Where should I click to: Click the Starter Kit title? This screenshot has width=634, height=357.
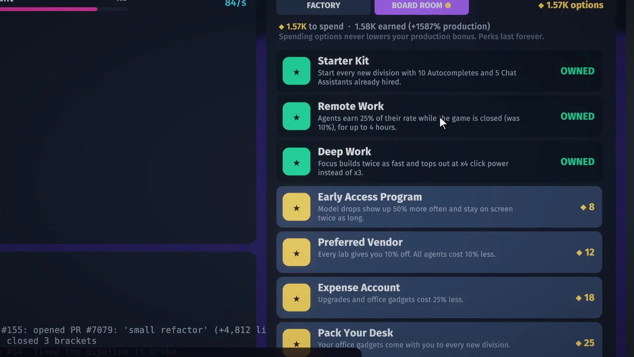click(x=343, y=61)
